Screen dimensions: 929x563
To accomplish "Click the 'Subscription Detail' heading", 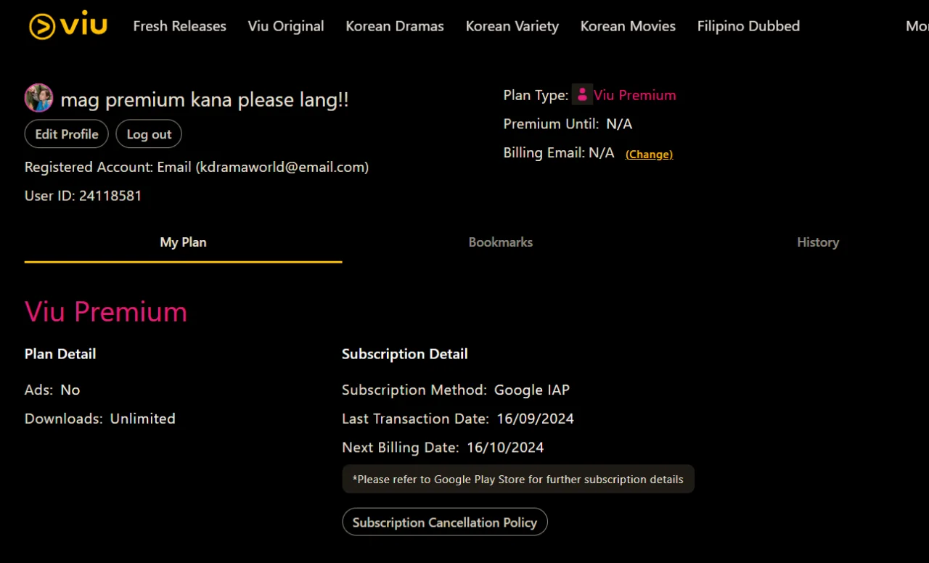I will (x=405, y=354).
